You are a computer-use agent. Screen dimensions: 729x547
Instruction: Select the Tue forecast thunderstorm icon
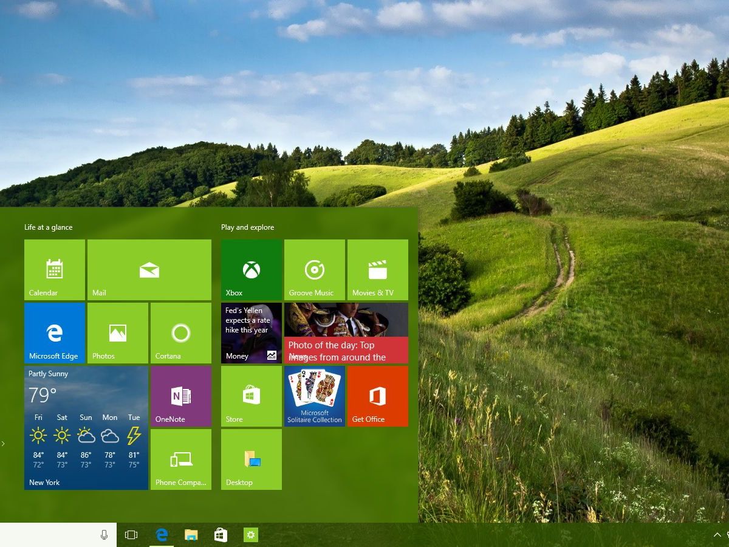(x=134, y=435)
